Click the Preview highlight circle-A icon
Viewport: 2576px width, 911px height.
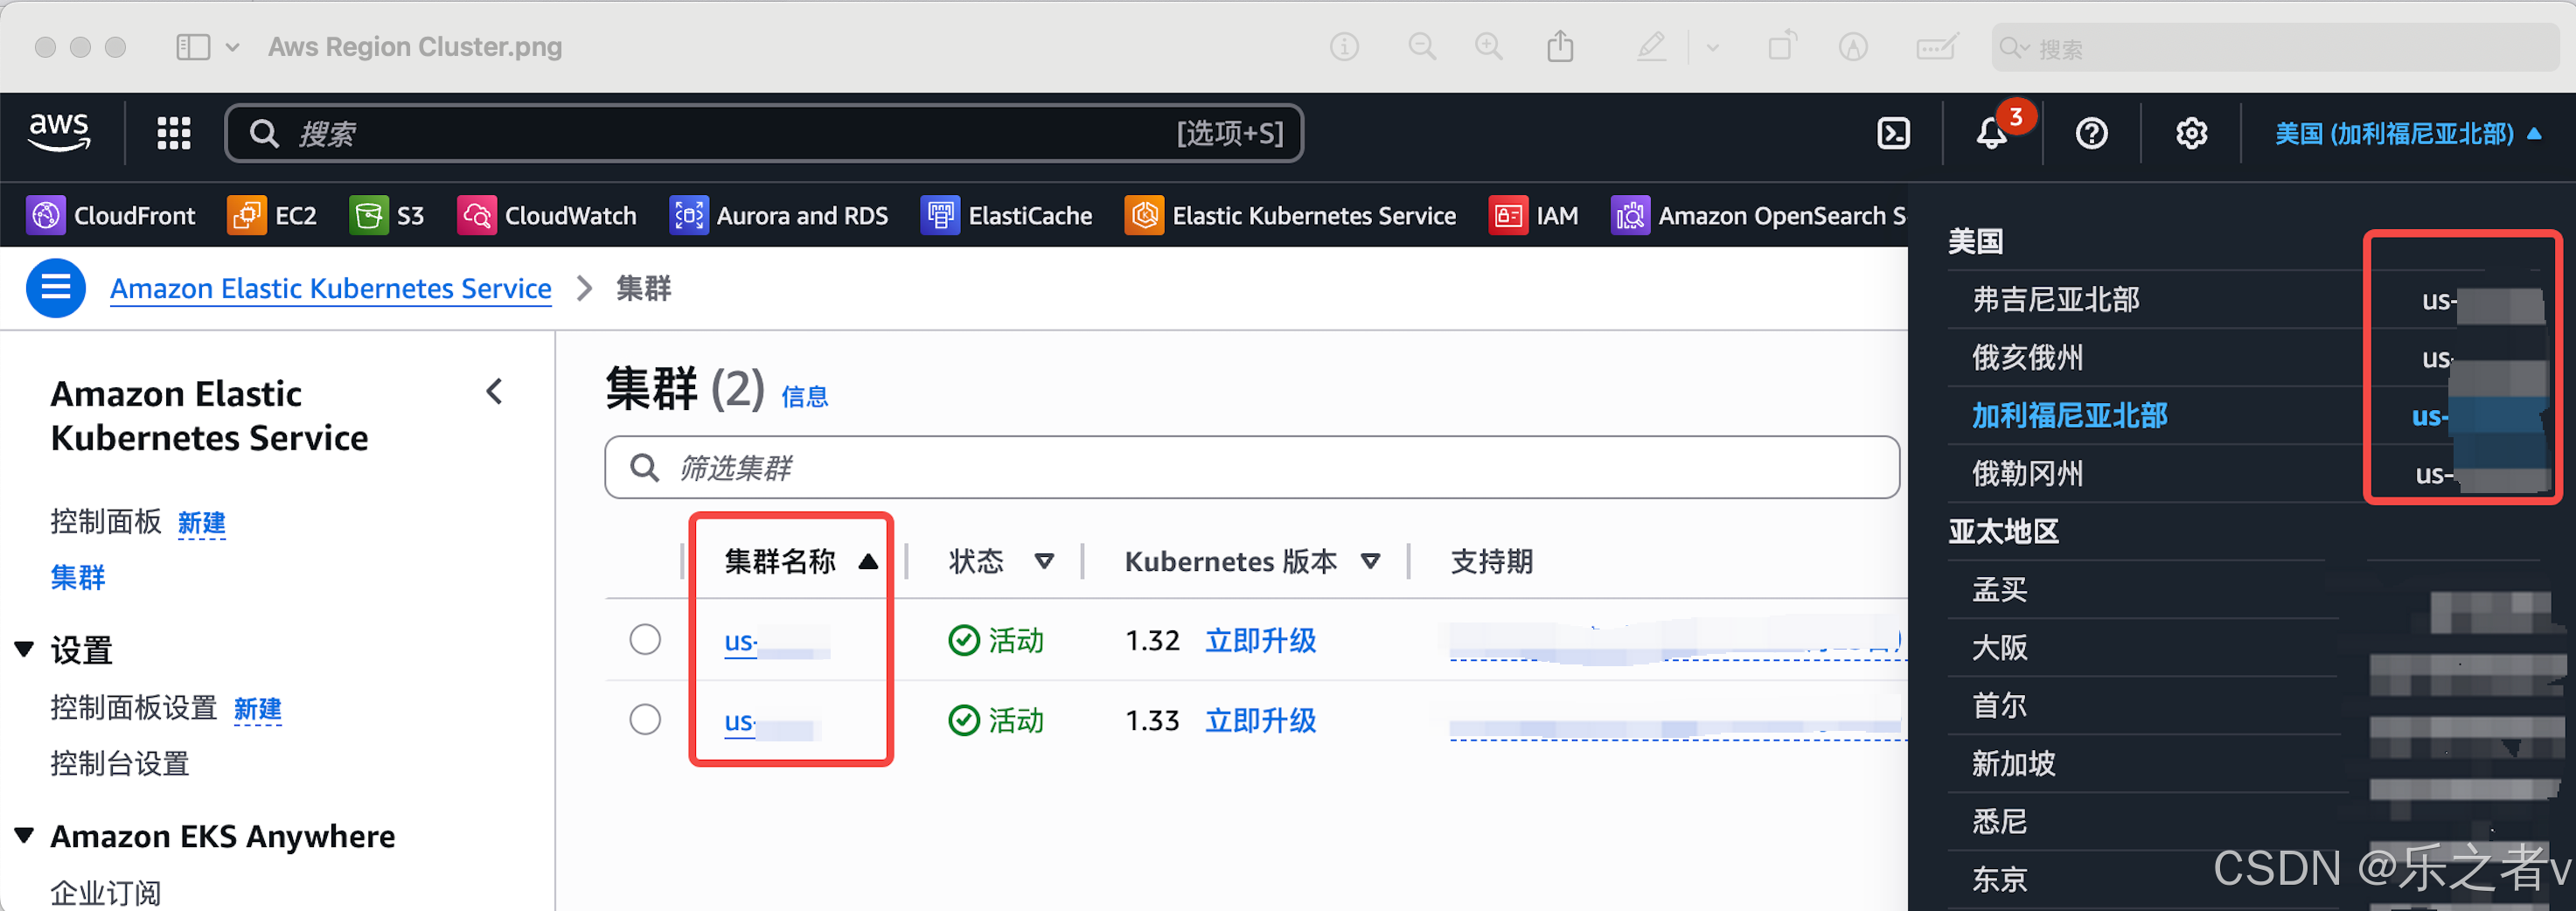coord(1853,47)
